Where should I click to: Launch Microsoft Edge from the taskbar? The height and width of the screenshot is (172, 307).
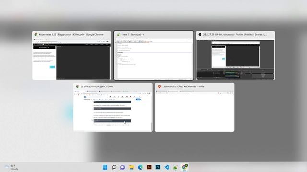(141, 167)
